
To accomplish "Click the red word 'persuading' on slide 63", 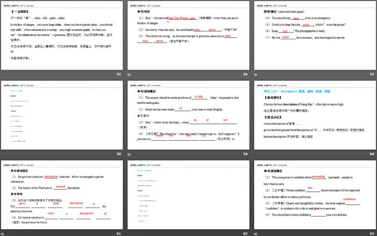I will 318,176.
